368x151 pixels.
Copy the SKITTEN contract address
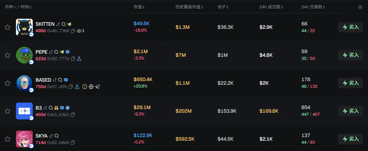[x=73, y=31]
